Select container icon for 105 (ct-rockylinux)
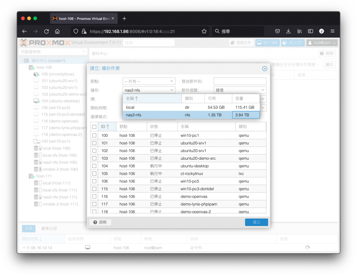Screen dimensions: 357x276 coord(36,74)
